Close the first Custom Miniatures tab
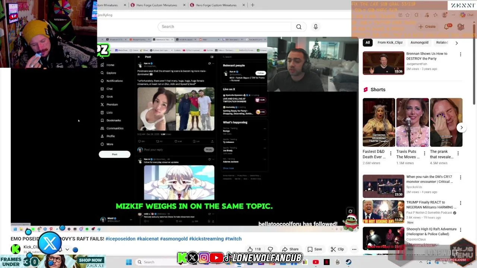 pyautogui.click(x=125, y=5)
